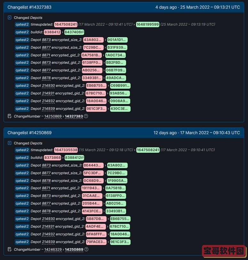
Task: Click old buildid value 8373868
Action: click(x=52, y=158)
